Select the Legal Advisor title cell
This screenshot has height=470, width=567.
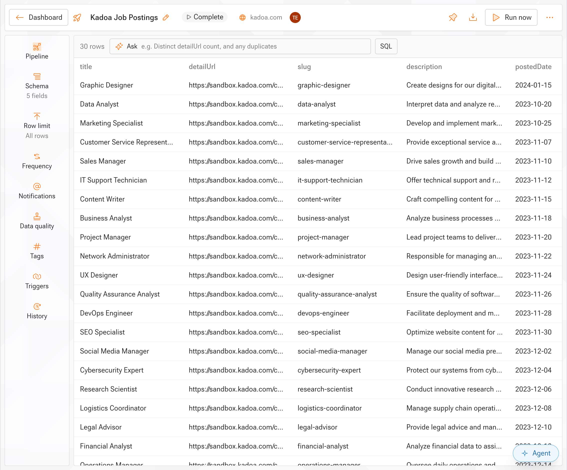point(101,427)
